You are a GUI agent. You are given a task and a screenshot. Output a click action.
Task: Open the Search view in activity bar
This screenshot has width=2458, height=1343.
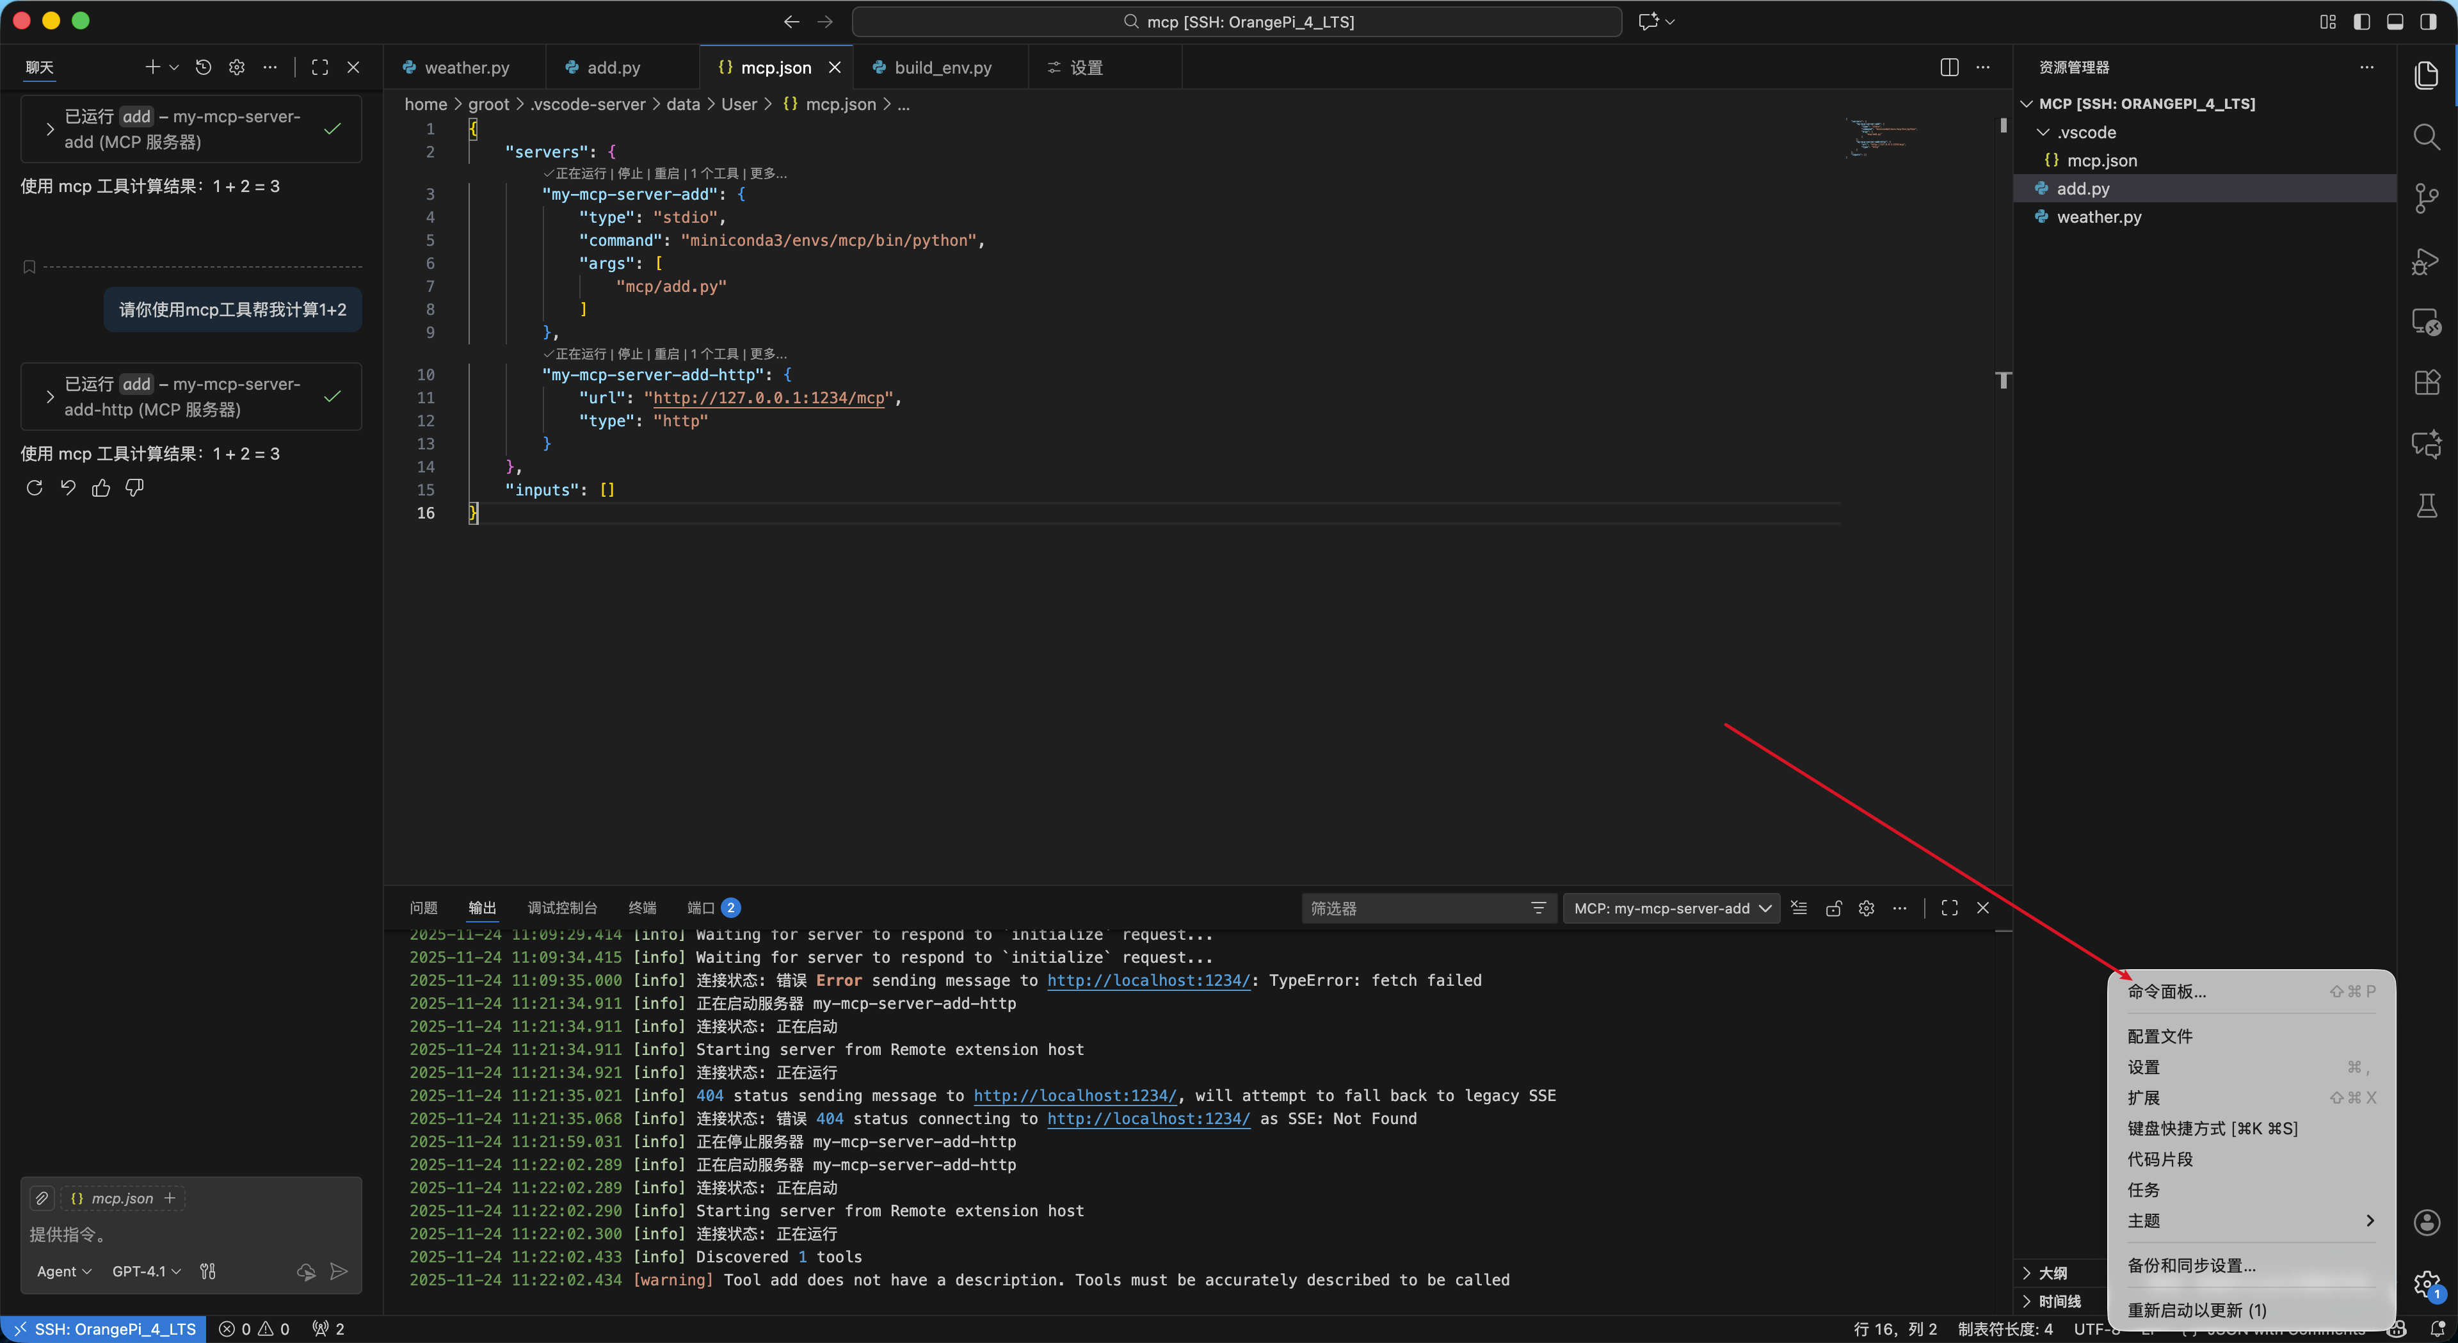click(2427, 138)
